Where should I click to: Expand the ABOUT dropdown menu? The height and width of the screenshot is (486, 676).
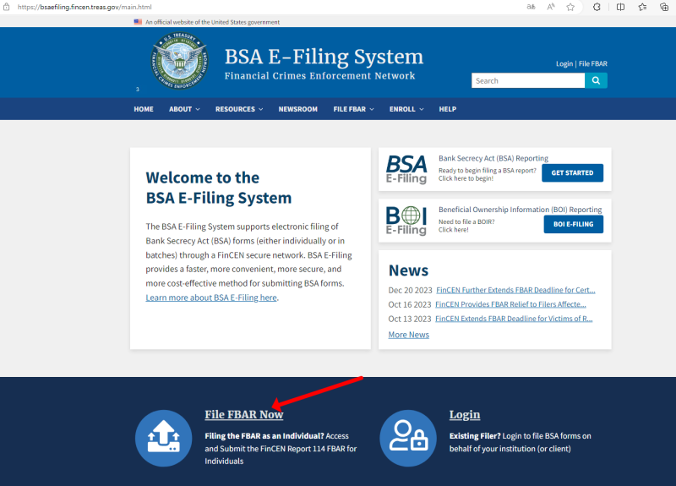coord(184,109)
